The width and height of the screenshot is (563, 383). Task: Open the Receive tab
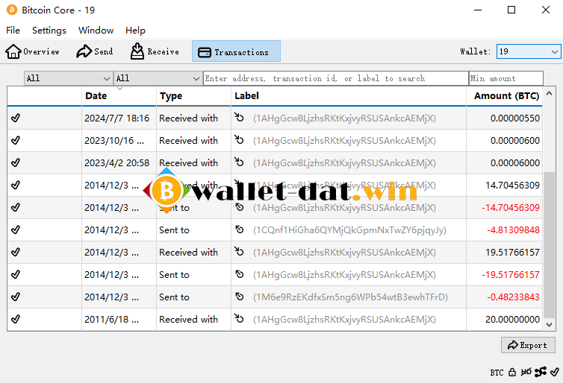click(x=155, y=51)
